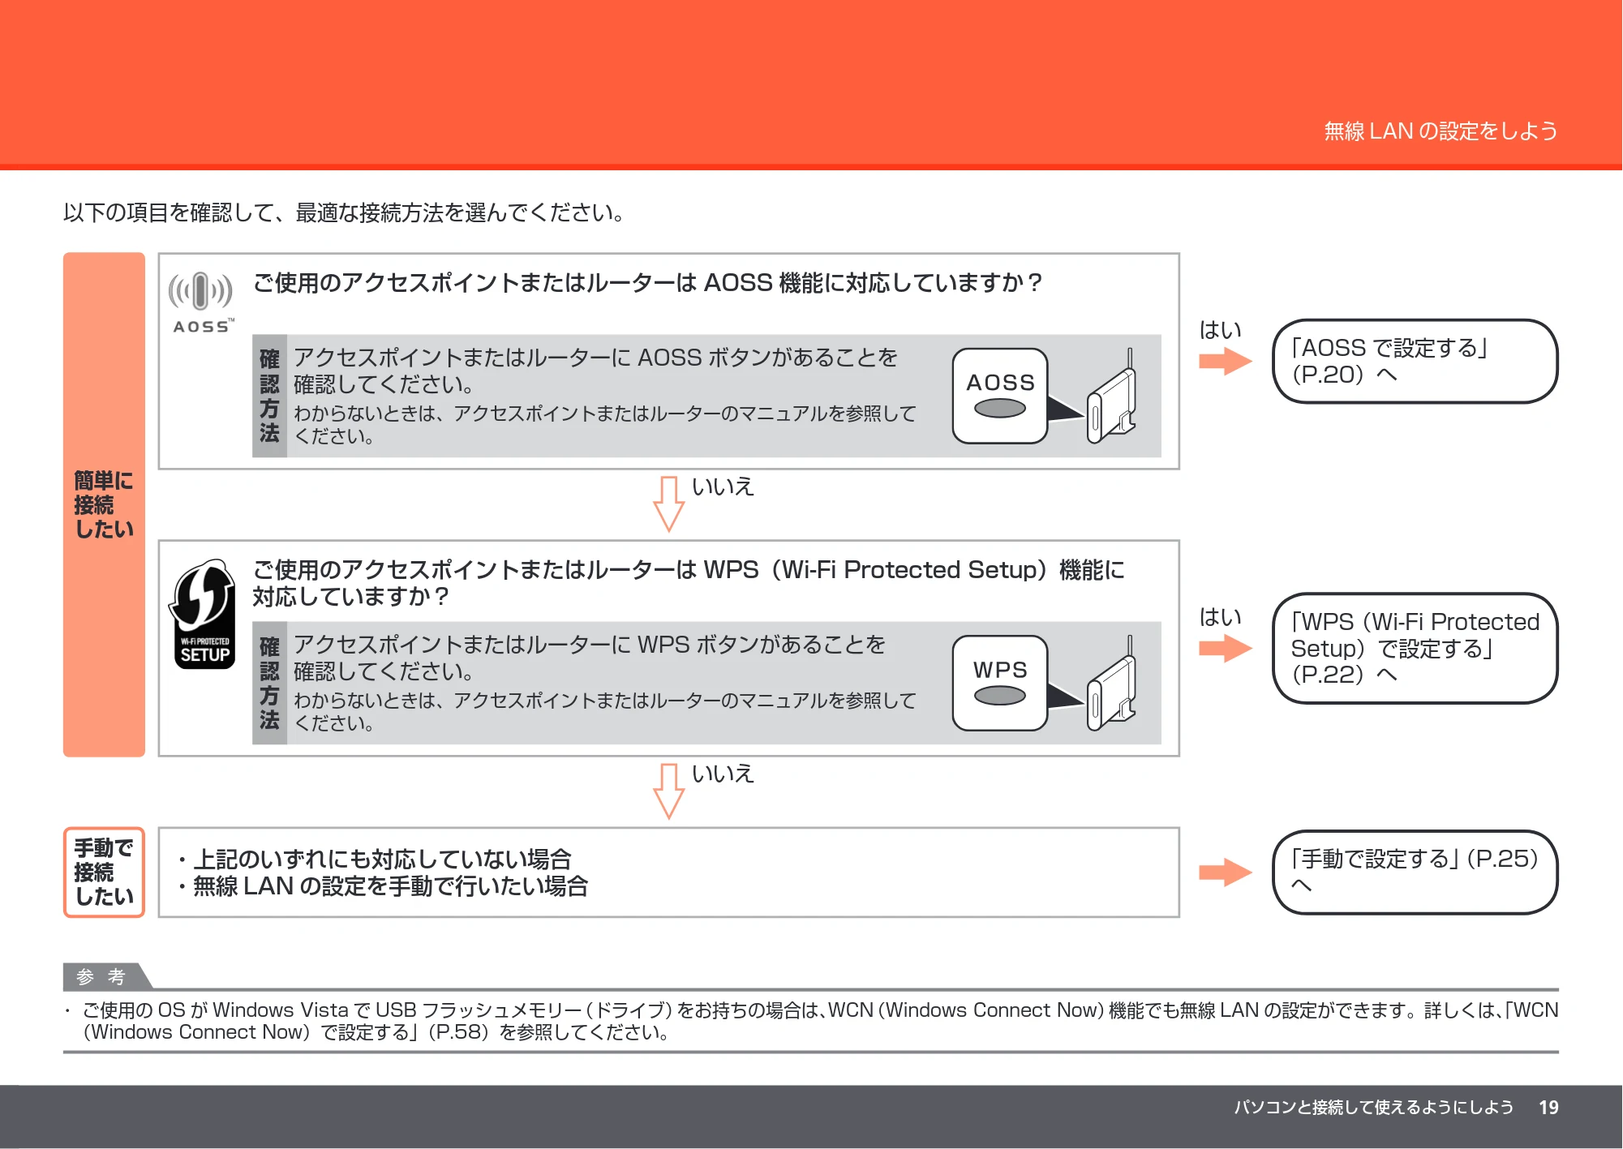Click the Wi-Fi Protected Setup logo
The image size is (1623, 1149).
click(x=203, y=614)
